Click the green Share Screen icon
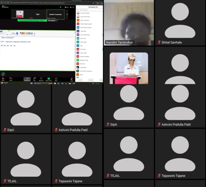Image resolution: width=206 pixels, height=187 pixels. pos(49,79)
